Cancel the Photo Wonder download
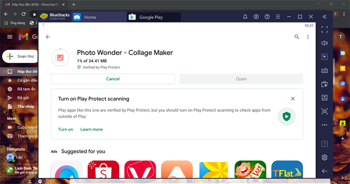This screenshot has height=184, width=350. point(113,79)
